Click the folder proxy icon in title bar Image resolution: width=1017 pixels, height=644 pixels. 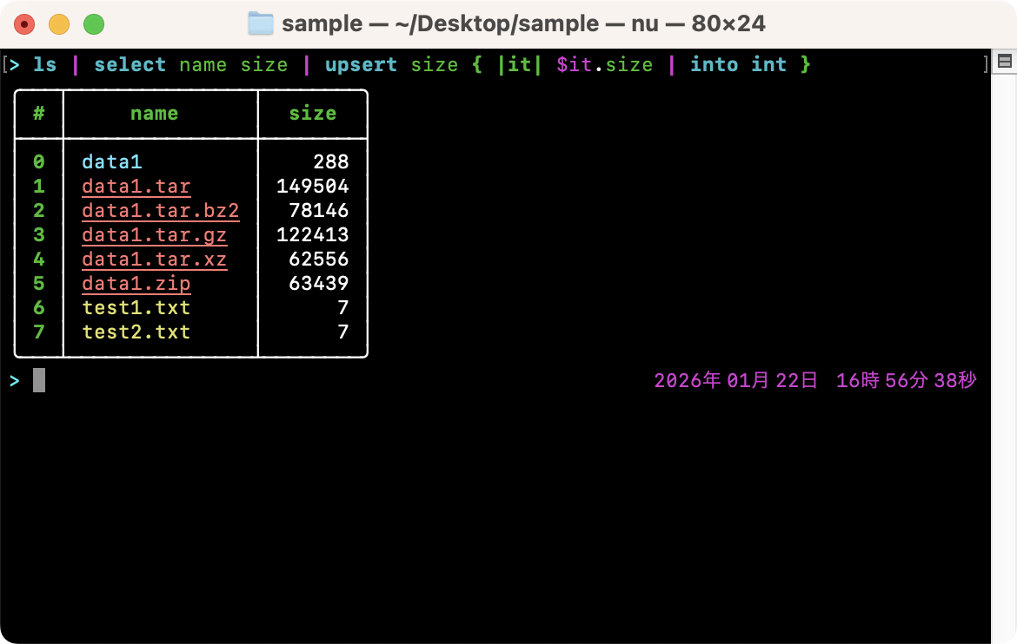pyautogui.click(x=261, y=23)
